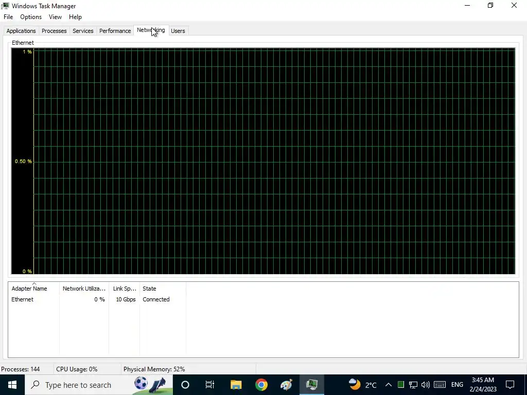Click the CPU Usage: 0% status entry

77,369
